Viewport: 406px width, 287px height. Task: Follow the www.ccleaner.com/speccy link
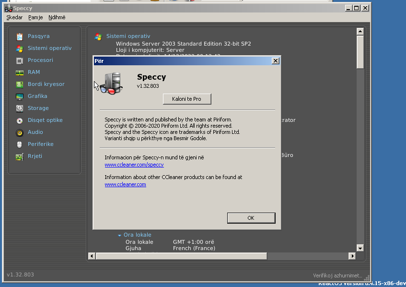[x=134, y=165]
